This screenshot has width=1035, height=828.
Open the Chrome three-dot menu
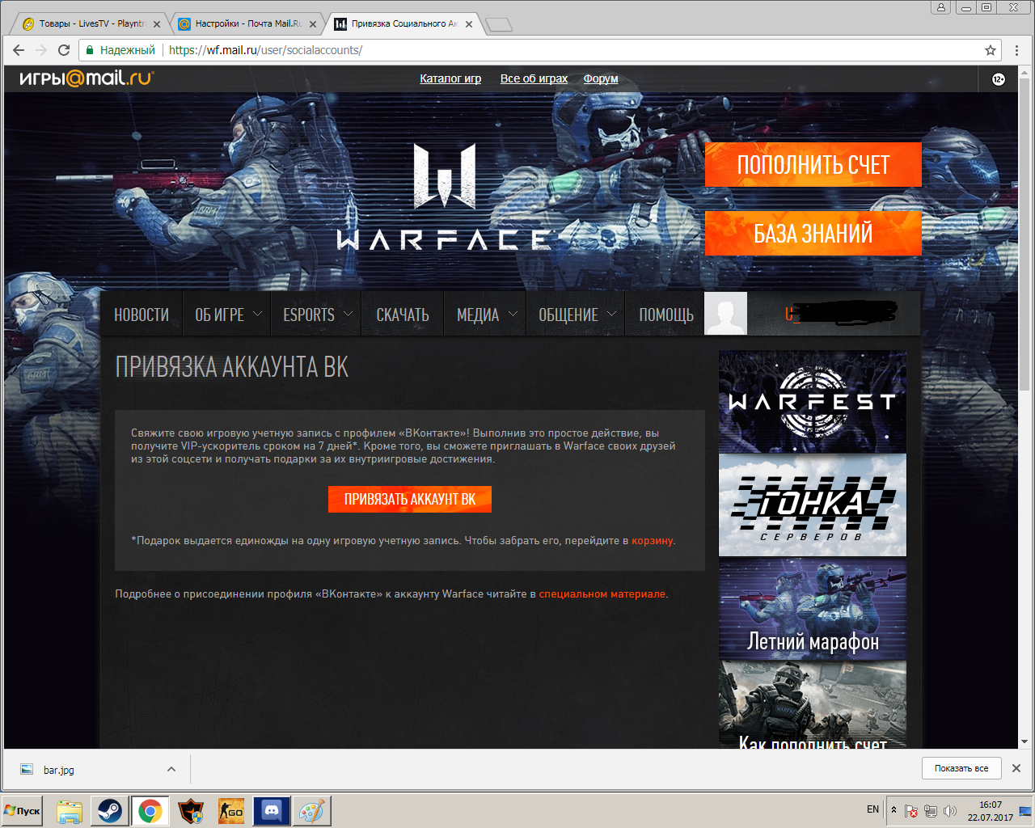click(x=1016, y=50)
